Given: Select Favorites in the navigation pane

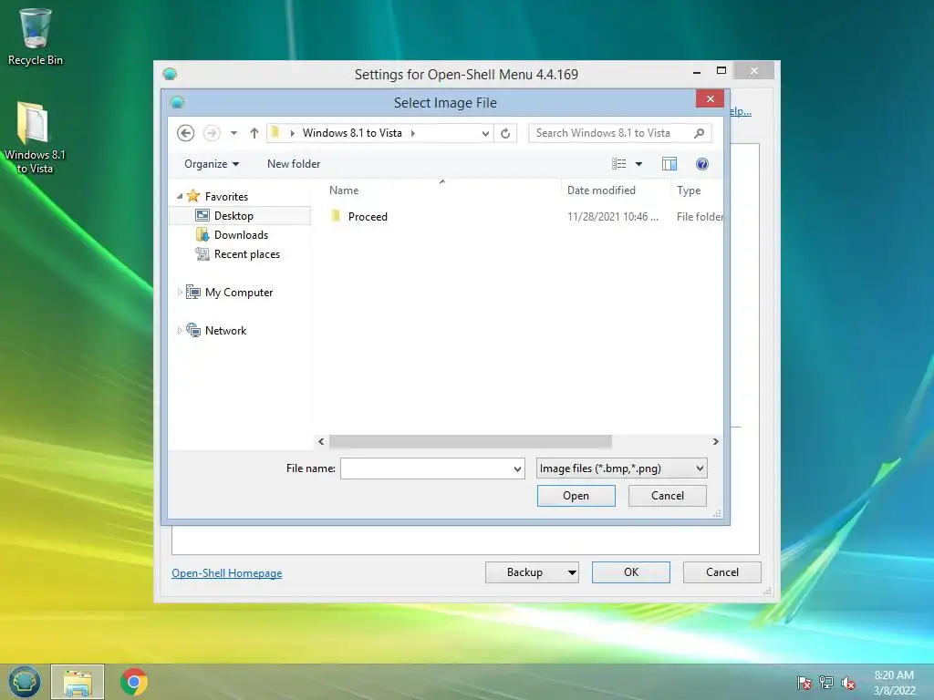Looking at the screenshot, I should point(226,197).
